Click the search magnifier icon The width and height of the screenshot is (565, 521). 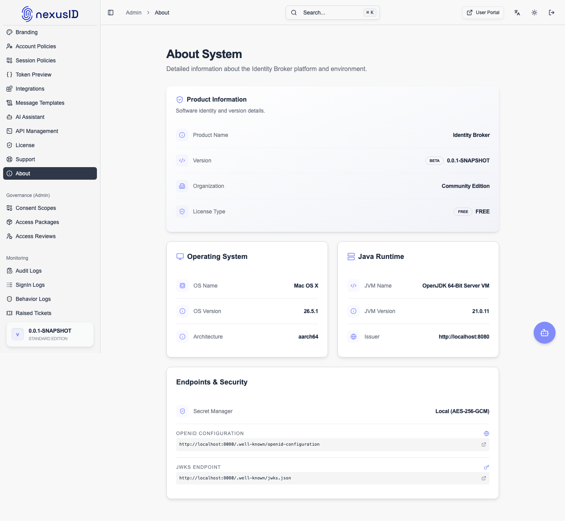pos(294,13)
